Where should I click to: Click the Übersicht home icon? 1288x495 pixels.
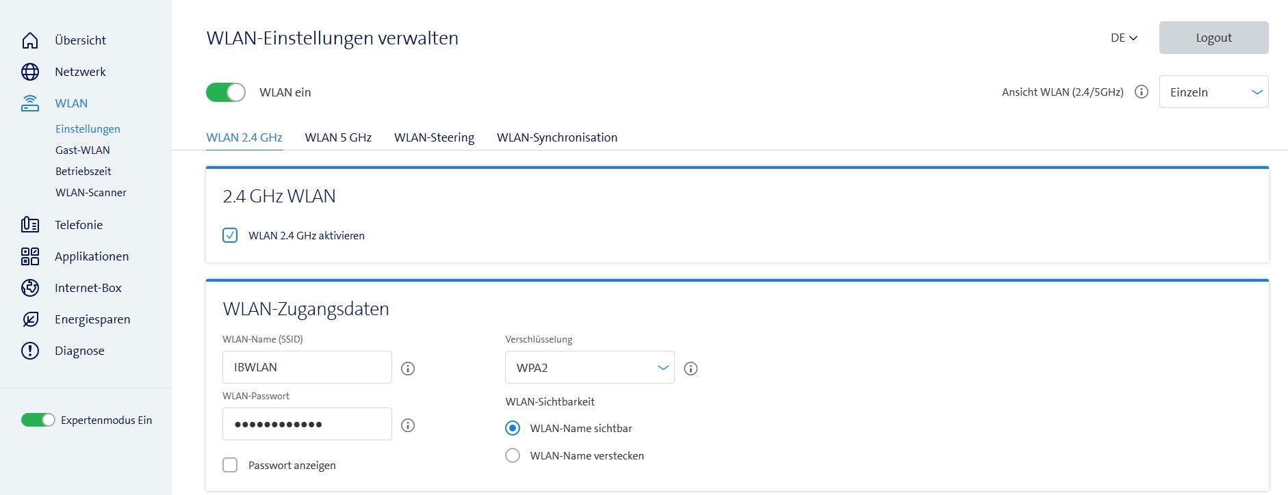coord(30,40)
